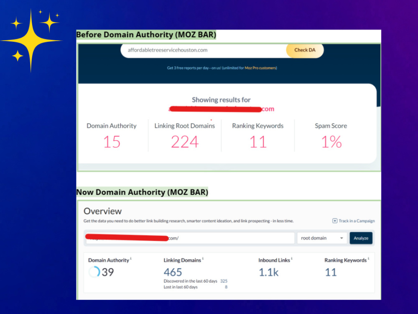
Task: Click the root domain dropdown arrow
Action: pyautogui.click(x=342, y=238)
